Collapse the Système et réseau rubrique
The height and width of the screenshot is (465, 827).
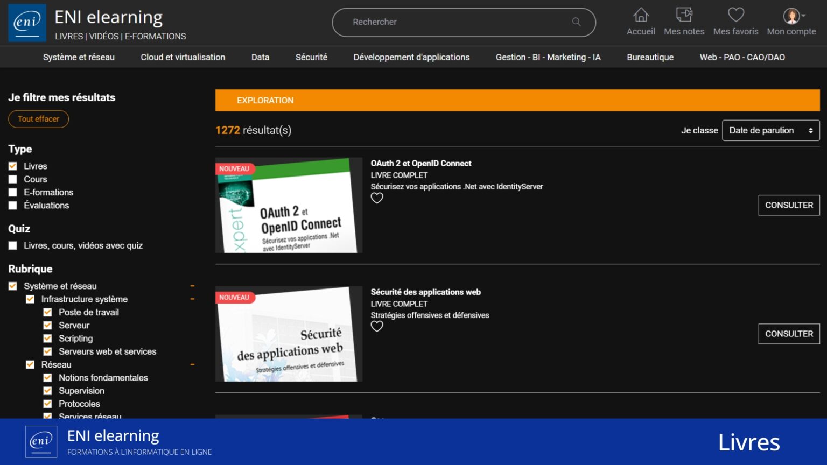pos(192,286)
